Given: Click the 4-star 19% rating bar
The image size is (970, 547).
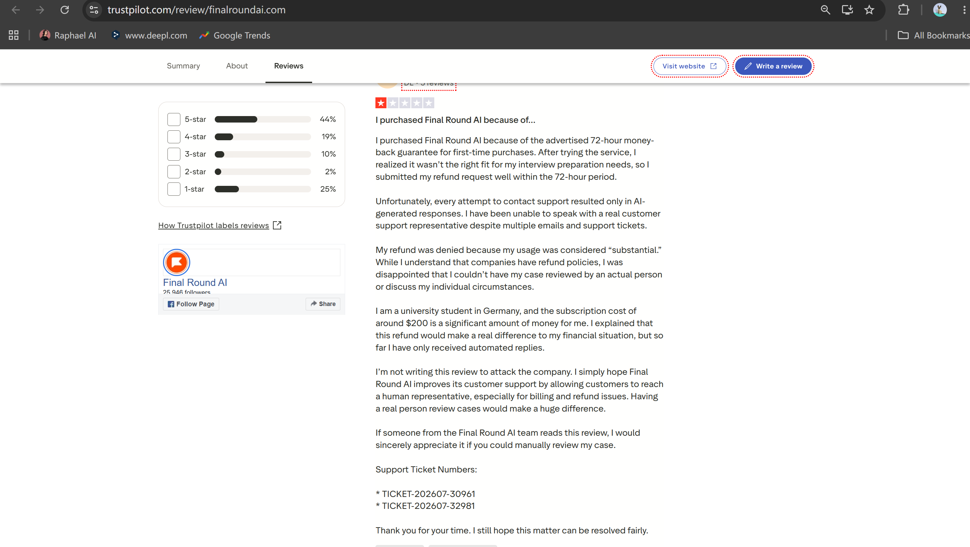Looking at the screenshot, I should coord(263,136).
